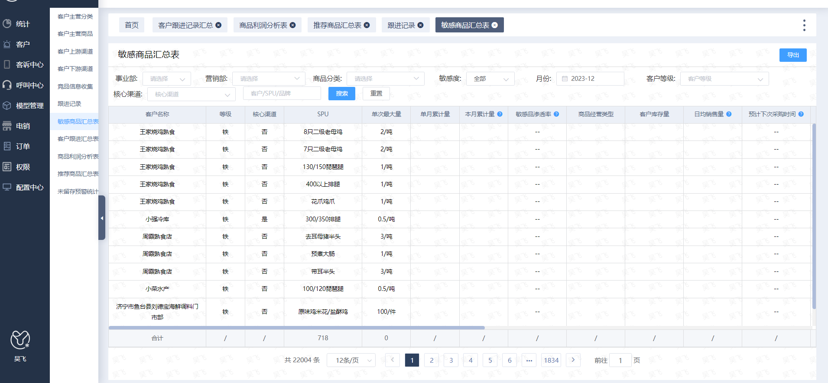Open the 模型管理 cube icon

click(7, 105)
